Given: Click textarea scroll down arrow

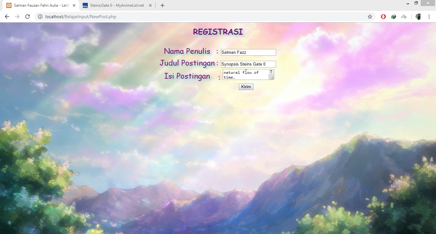Looking at the screenshot, I should [271, 73].
